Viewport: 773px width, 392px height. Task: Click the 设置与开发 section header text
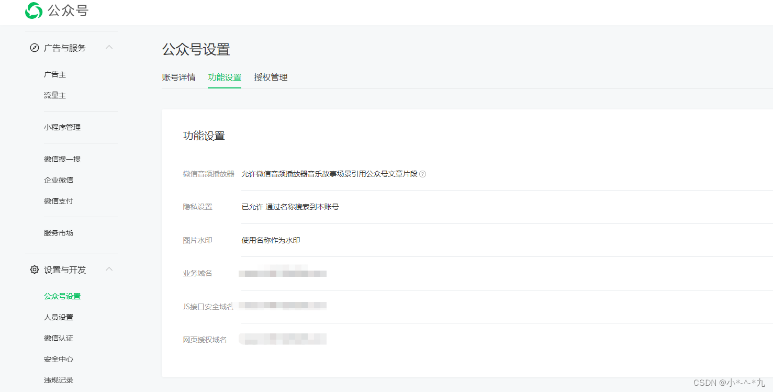65,270
